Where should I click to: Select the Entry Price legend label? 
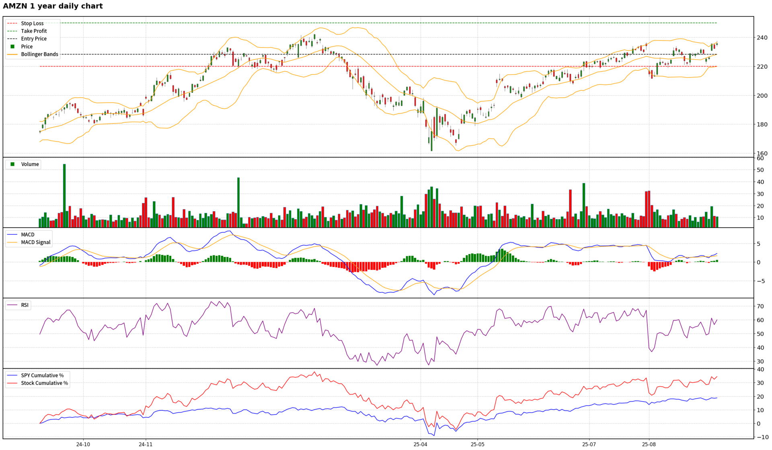click(34, 39)
